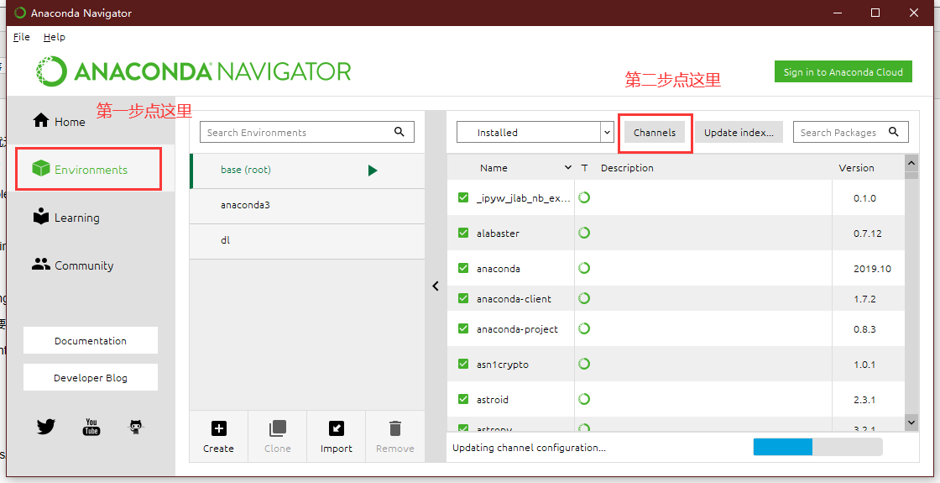The height and width of the screenshot is (483, 940).
Task: Click the Updating channel configuration status text
Action: tap(529, 447)
